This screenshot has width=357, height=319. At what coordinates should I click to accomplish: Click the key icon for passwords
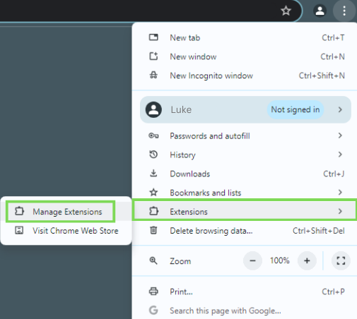pyautogui.click(x=153, y=136)
